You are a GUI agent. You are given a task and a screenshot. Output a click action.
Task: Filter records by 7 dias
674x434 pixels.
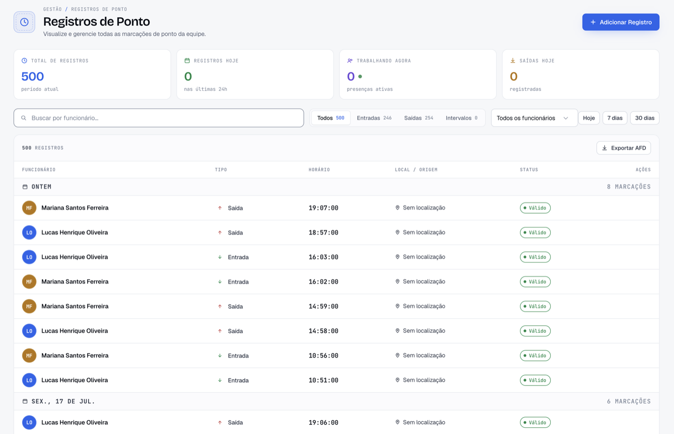pos(615,118)
